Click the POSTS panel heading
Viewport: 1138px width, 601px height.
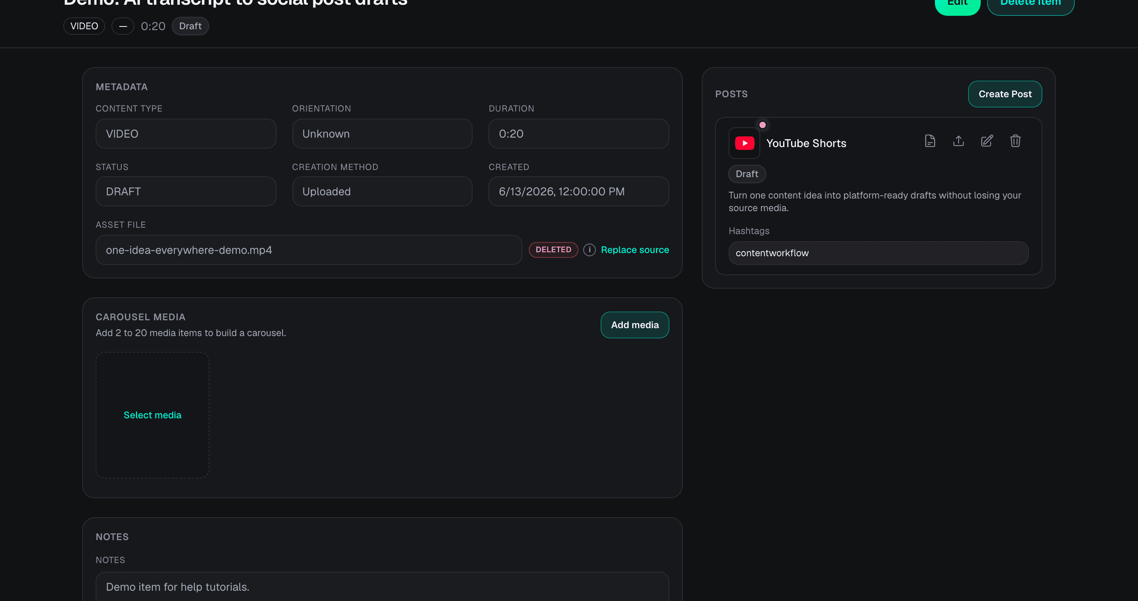[x=731, y=94]
